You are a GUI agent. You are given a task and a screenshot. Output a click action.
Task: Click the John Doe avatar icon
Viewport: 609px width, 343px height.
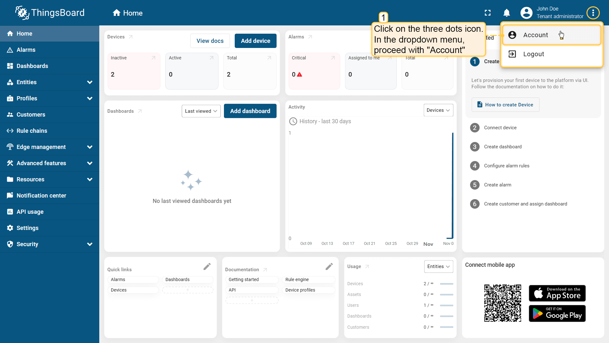526,13
